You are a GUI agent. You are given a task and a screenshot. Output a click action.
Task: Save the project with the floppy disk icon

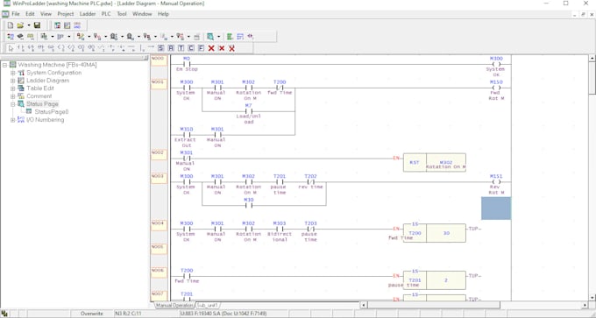37,25
